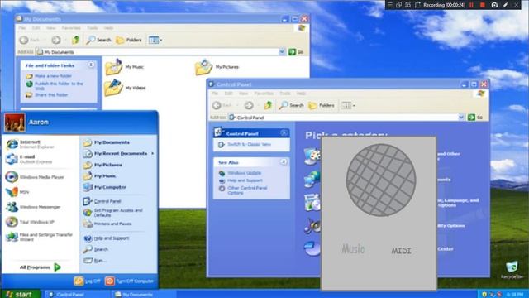Screen dimensions: 529x298
Task: Open address dropdown in My Documents window
Action: [x=282, y=52]
